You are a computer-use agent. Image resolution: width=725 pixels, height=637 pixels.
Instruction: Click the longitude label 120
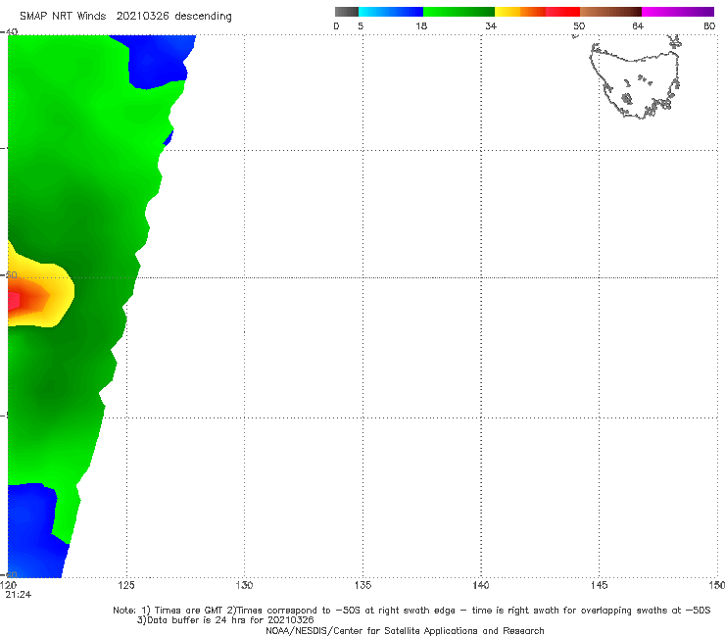[8, 586]
